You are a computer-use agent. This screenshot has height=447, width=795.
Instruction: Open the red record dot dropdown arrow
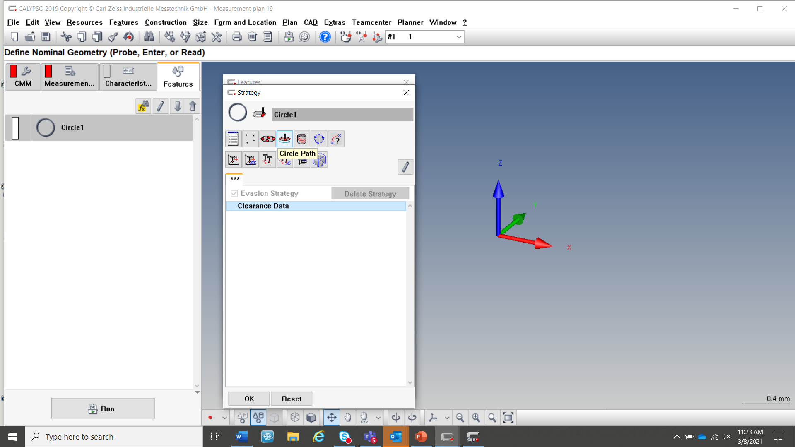tap(224, 418)
